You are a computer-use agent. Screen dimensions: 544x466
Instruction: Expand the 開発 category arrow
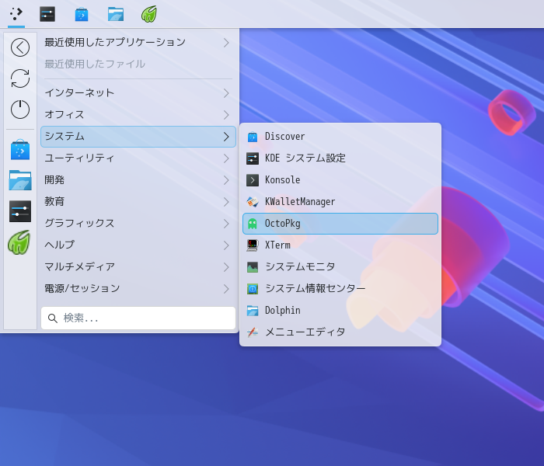pos(226,180)
